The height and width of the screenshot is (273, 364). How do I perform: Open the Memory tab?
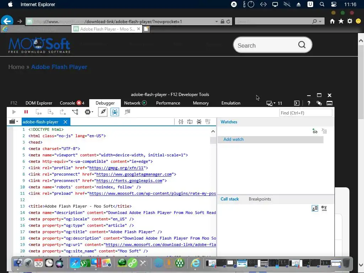(201, 103)
